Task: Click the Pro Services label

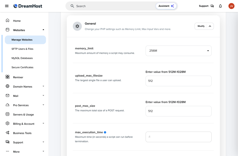Action: click(x=21, y=105)
